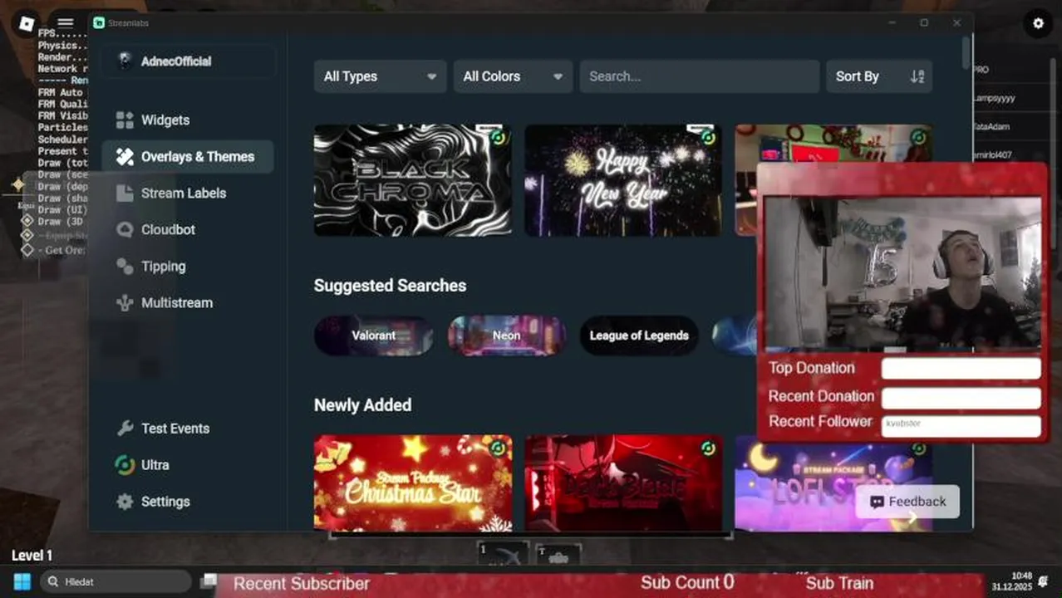
Task: Click the Feedback speech bubble icon
Action: [x=877, y=502]
